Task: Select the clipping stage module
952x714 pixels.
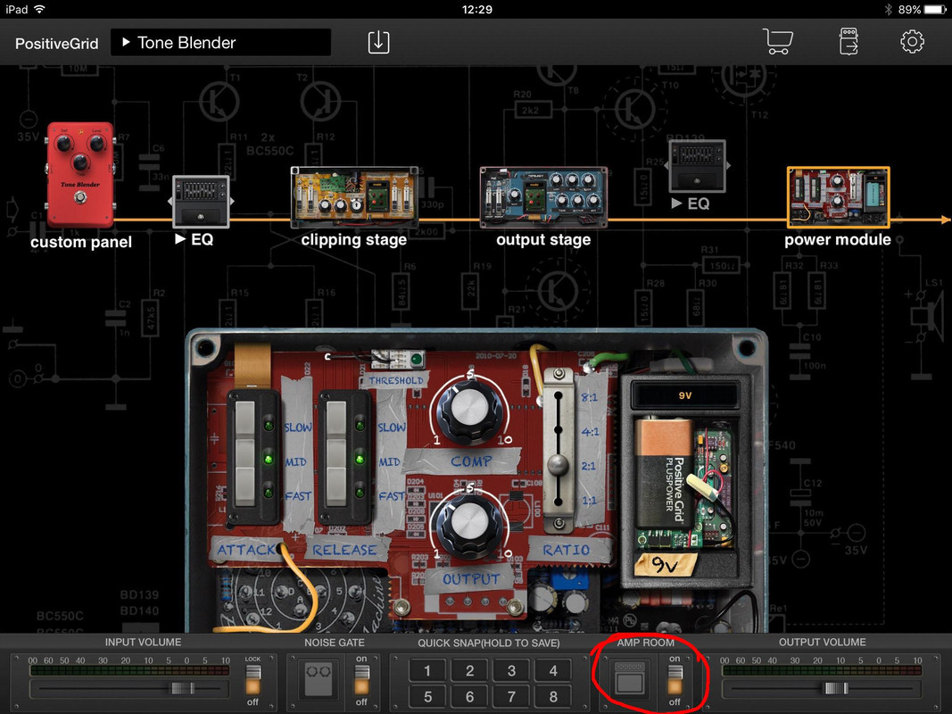Action: (x=354, y=197)
